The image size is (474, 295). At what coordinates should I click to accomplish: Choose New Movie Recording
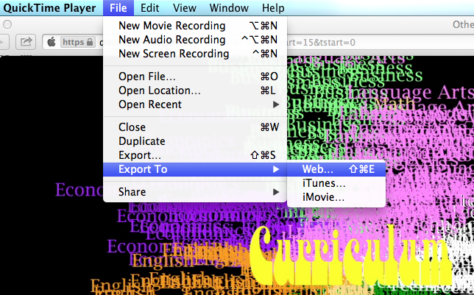click(195, 26)
